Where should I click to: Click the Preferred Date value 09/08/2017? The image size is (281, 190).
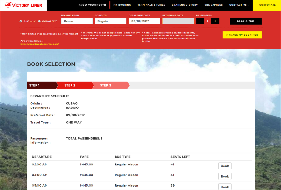tap(75, 115)
